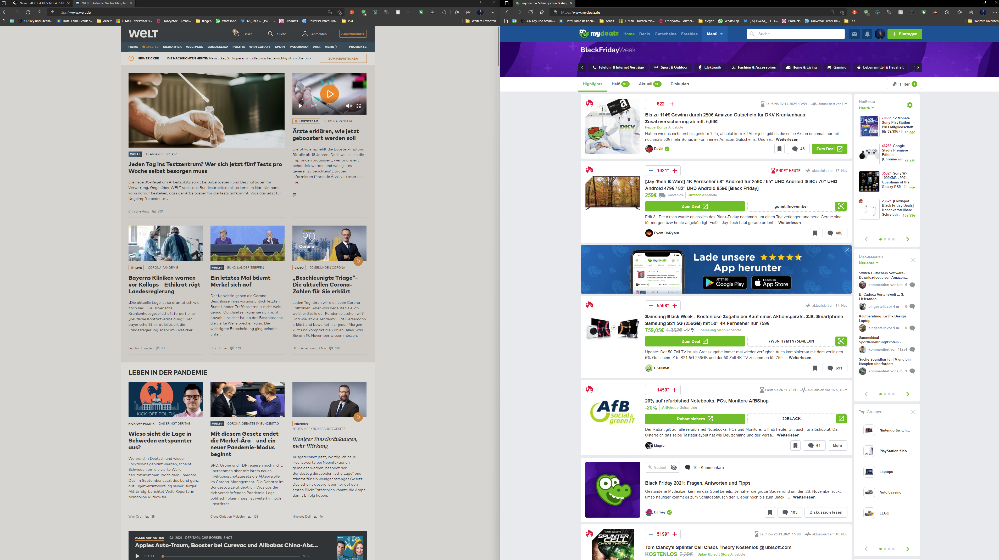Expand the Neueste dropdown in Diskussionen
This screenshot has height=560, width=999.
868,263
